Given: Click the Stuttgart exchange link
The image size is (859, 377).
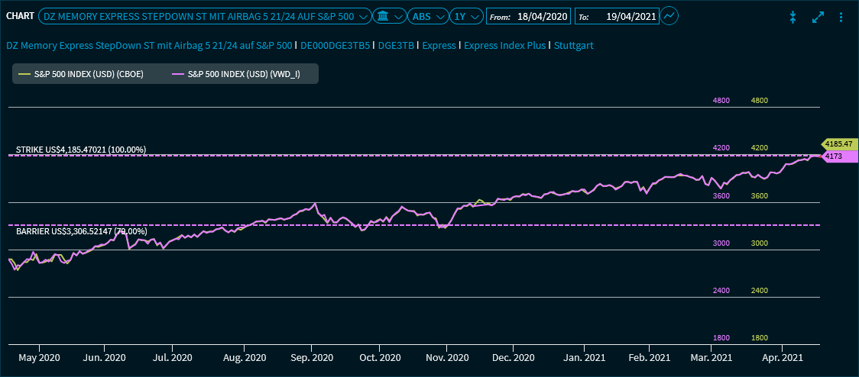Looking at the screenshot, I should 573,46.
